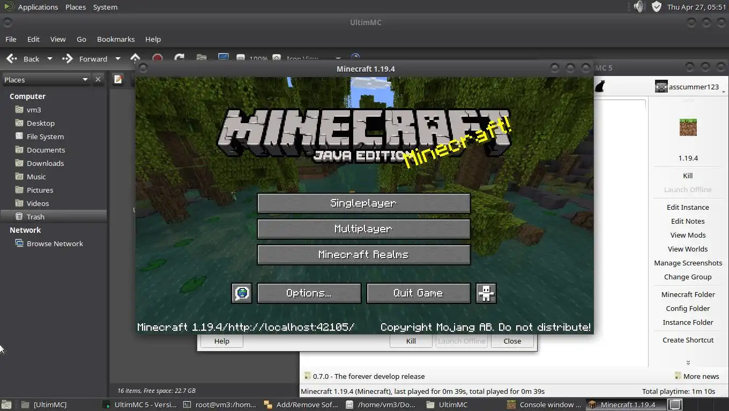
Task: Go up one folder with Up arrow icon
Action: 135,58
